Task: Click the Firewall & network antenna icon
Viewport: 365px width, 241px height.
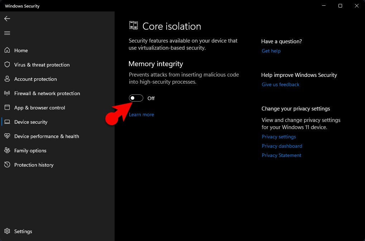Action: (x=7, y=93)
